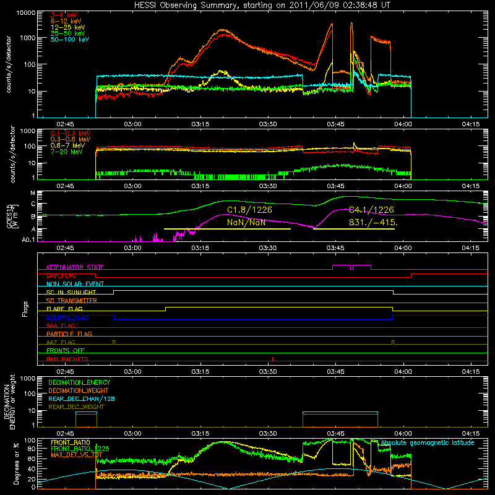Click the red BAD_PACKETS spike near 03:30
495x495 pixels.
(x=273, y=359)
